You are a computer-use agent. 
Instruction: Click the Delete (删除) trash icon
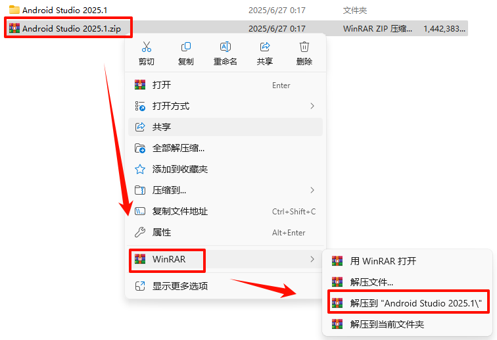(x=304, y=47)
